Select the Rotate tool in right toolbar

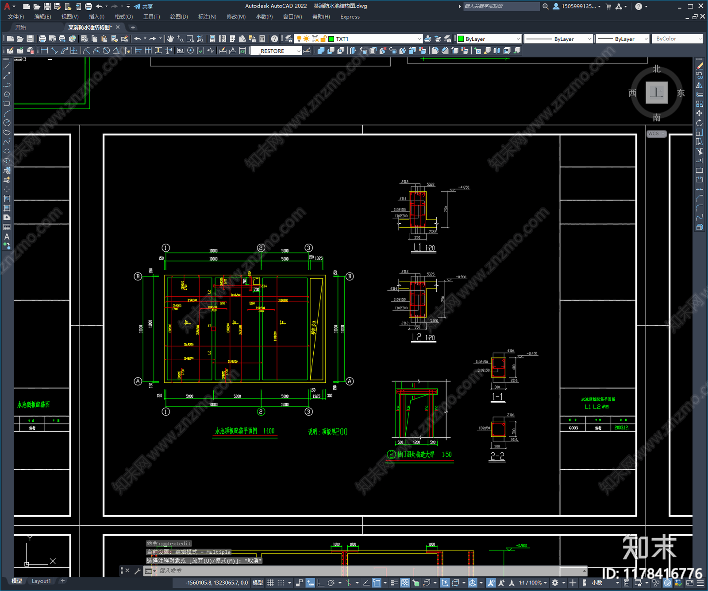tap(699, 123)
